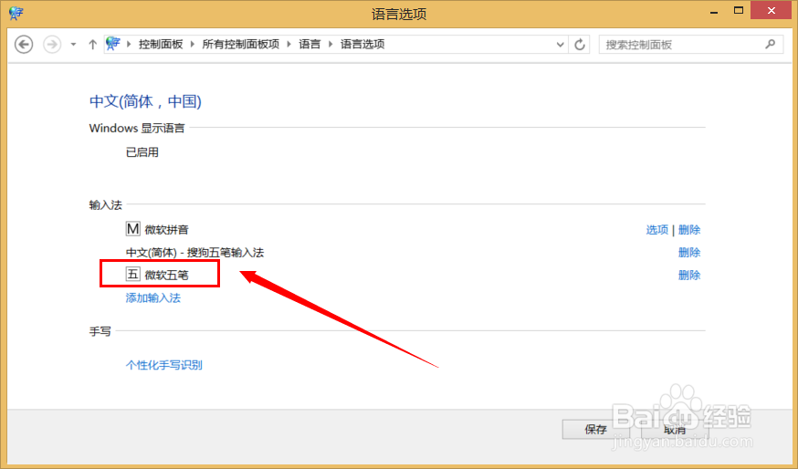
Task: Select the 微软拼音 input method text
Action: click(166, 230)
